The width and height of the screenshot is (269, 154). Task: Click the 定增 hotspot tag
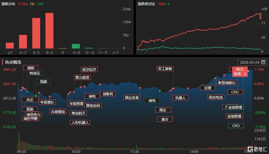(207, 88)
